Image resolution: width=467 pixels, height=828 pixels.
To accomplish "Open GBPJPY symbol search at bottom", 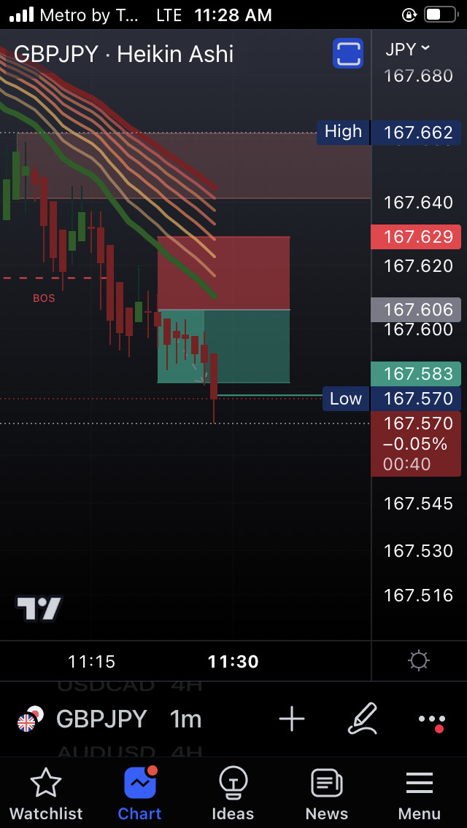I will tap(101, 719).
